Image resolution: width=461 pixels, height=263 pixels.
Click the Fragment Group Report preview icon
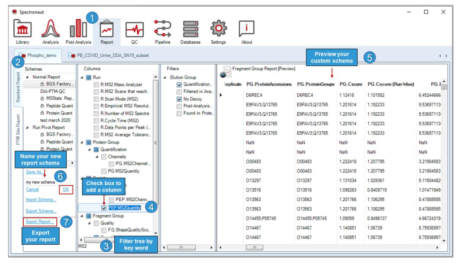(x=226, y=72)
